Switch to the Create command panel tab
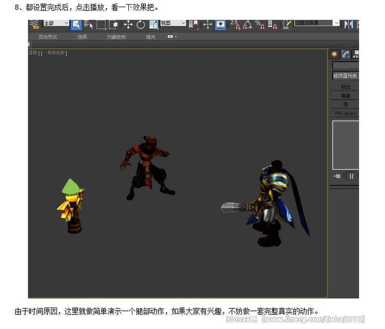This screenshot has width=385, height=329. click(334, 54)
